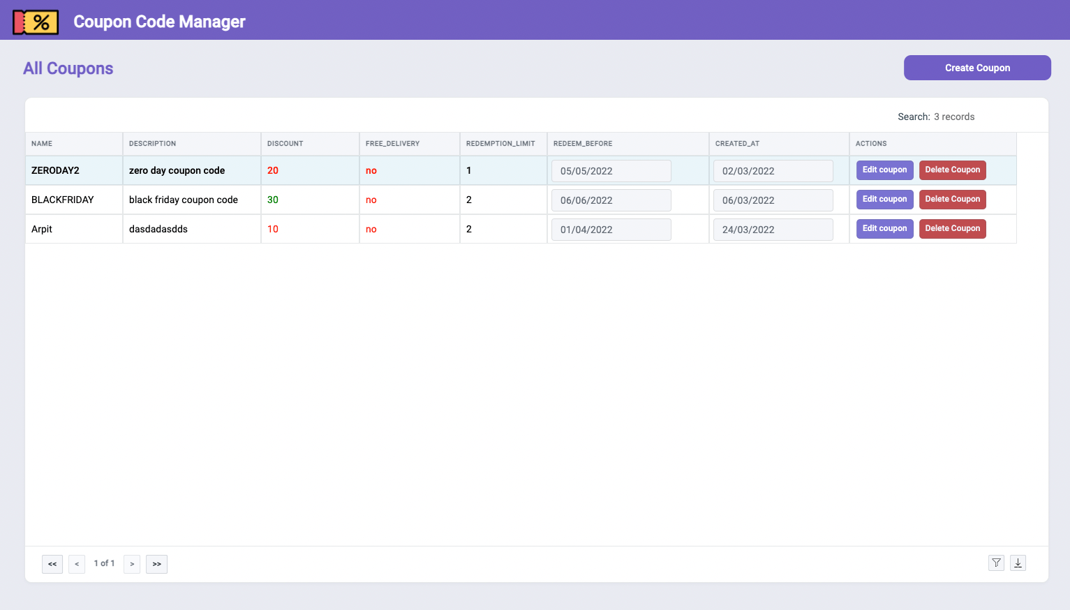Edit the BLACKFRIDAY coupon
The image size is (1070, 610).
point(884,200)
